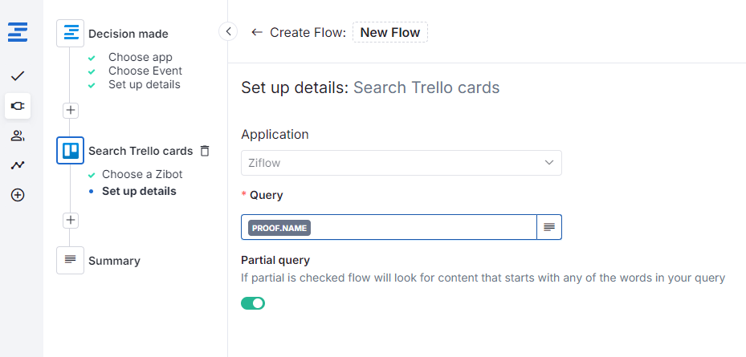Collapse the flow steps side panel

(228, 31)
